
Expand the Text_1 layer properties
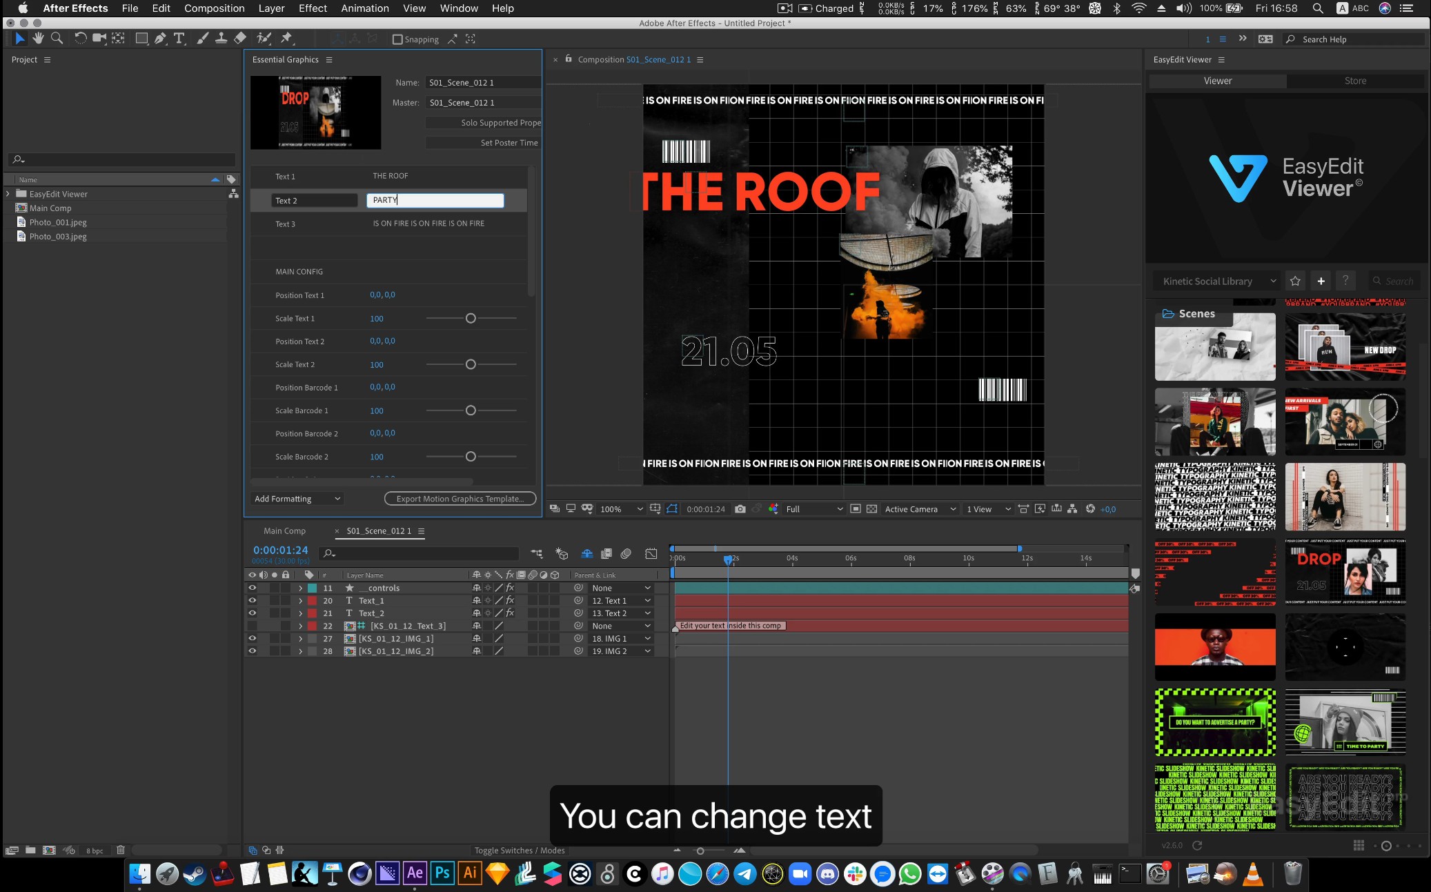coord(300,600)
